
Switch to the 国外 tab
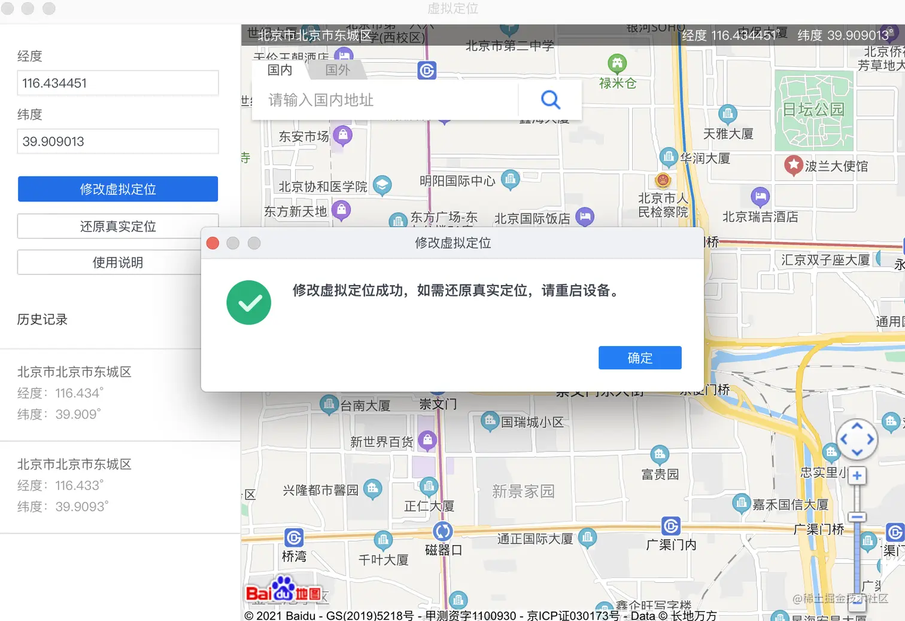point(337,70)
